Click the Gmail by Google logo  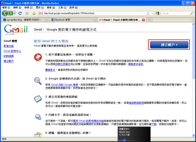coord(16,30)
